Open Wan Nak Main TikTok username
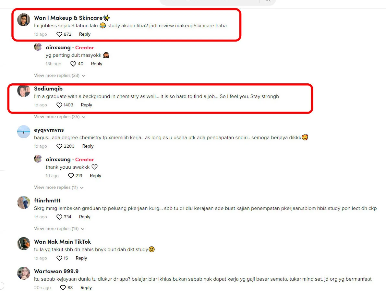Screen dimensions: 386x291 pos(62,242)
